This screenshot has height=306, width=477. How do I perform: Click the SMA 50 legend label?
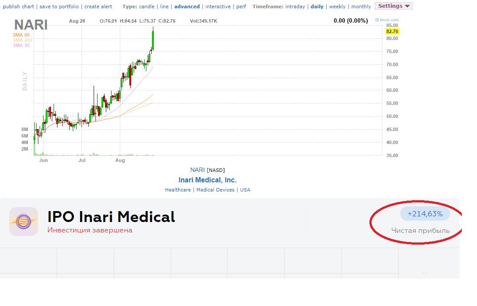pos(21,35)
